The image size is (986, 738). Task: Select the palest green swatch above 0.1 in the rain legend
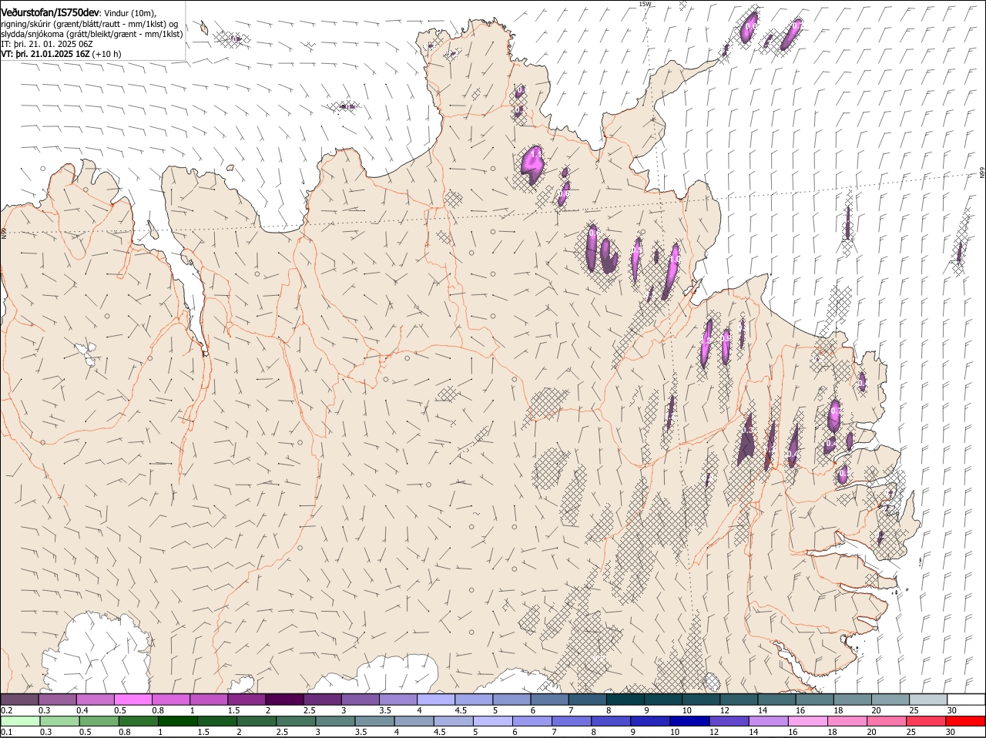click(20, 722)
